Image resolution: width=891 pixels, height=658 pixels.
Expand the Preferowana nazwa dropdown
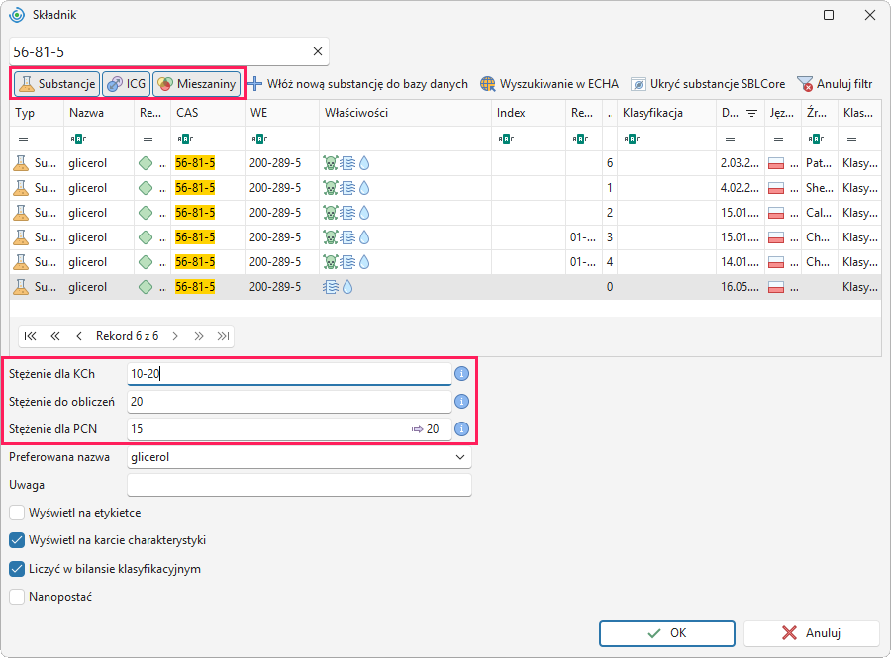pyautogui.click(x=460, y=457)
